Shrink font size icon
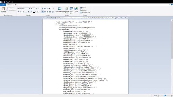This screenshot has width=173, height=97. tap(39, 9)
